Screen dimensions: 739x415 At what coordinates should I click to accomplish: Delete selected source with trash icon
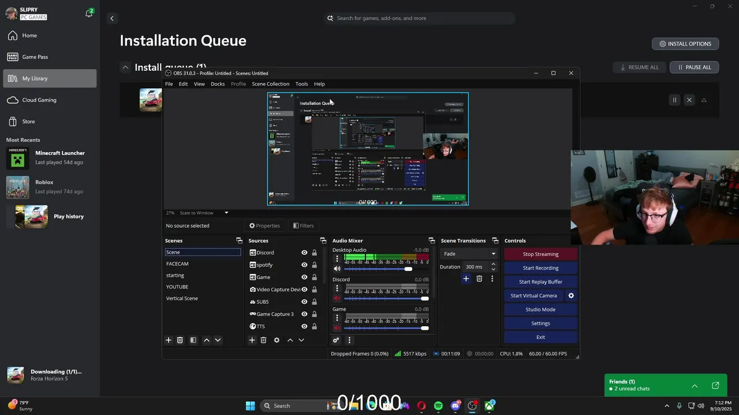tap(263, 340)
